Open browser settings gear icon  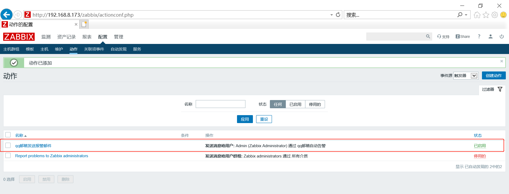[x=494, y=15]
